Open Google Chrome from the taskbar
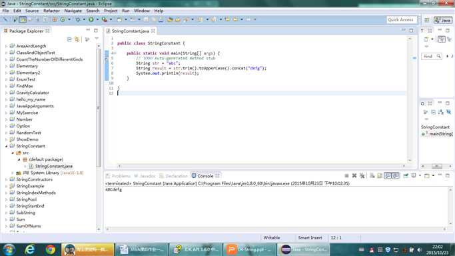The height and width of the screenshot is (256, 455). (x=50, y=249)
